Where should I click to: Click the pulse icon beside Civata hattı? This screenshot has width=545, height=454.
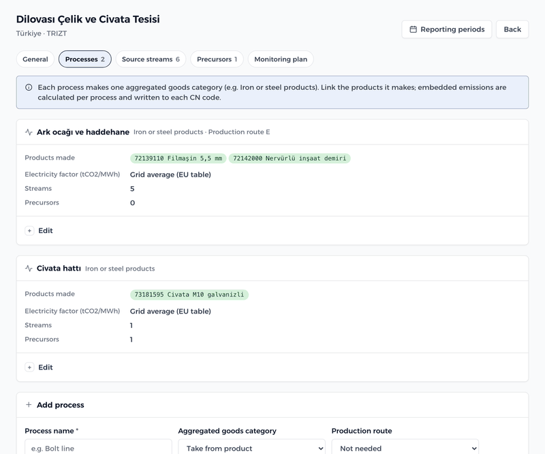click(x=29, y=269)
